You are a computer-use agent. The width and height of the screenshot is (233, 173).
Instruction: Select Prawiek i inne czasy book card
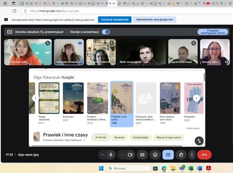pyautogui.click(x=122, y=104)
